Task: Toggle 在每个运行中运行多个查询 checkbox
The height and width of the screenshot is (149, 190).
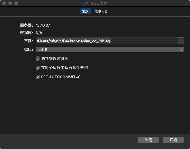Action: tap(38, 68)
